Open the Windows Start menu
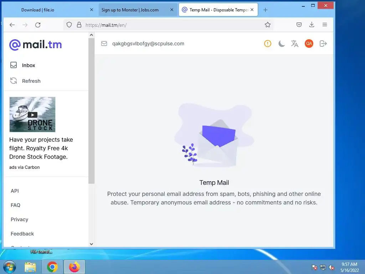365x274 pixels. coord(10,267)
